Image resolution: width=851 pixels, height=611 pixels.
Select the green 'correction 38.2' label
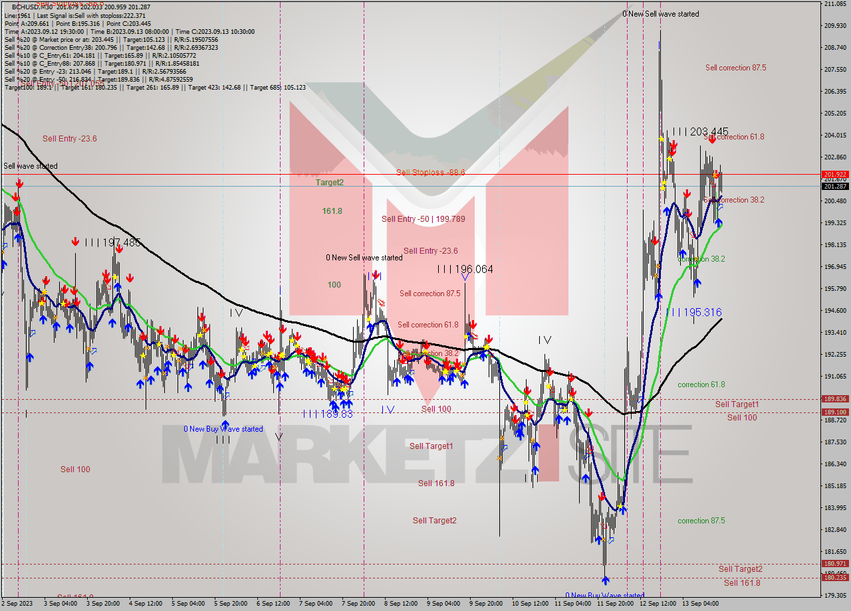point(701,259)
